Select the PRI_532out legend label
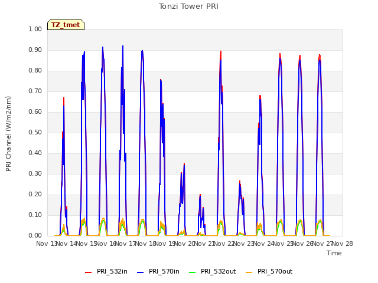The width and height of the screenshot is (378, 283). pos(219,271)
